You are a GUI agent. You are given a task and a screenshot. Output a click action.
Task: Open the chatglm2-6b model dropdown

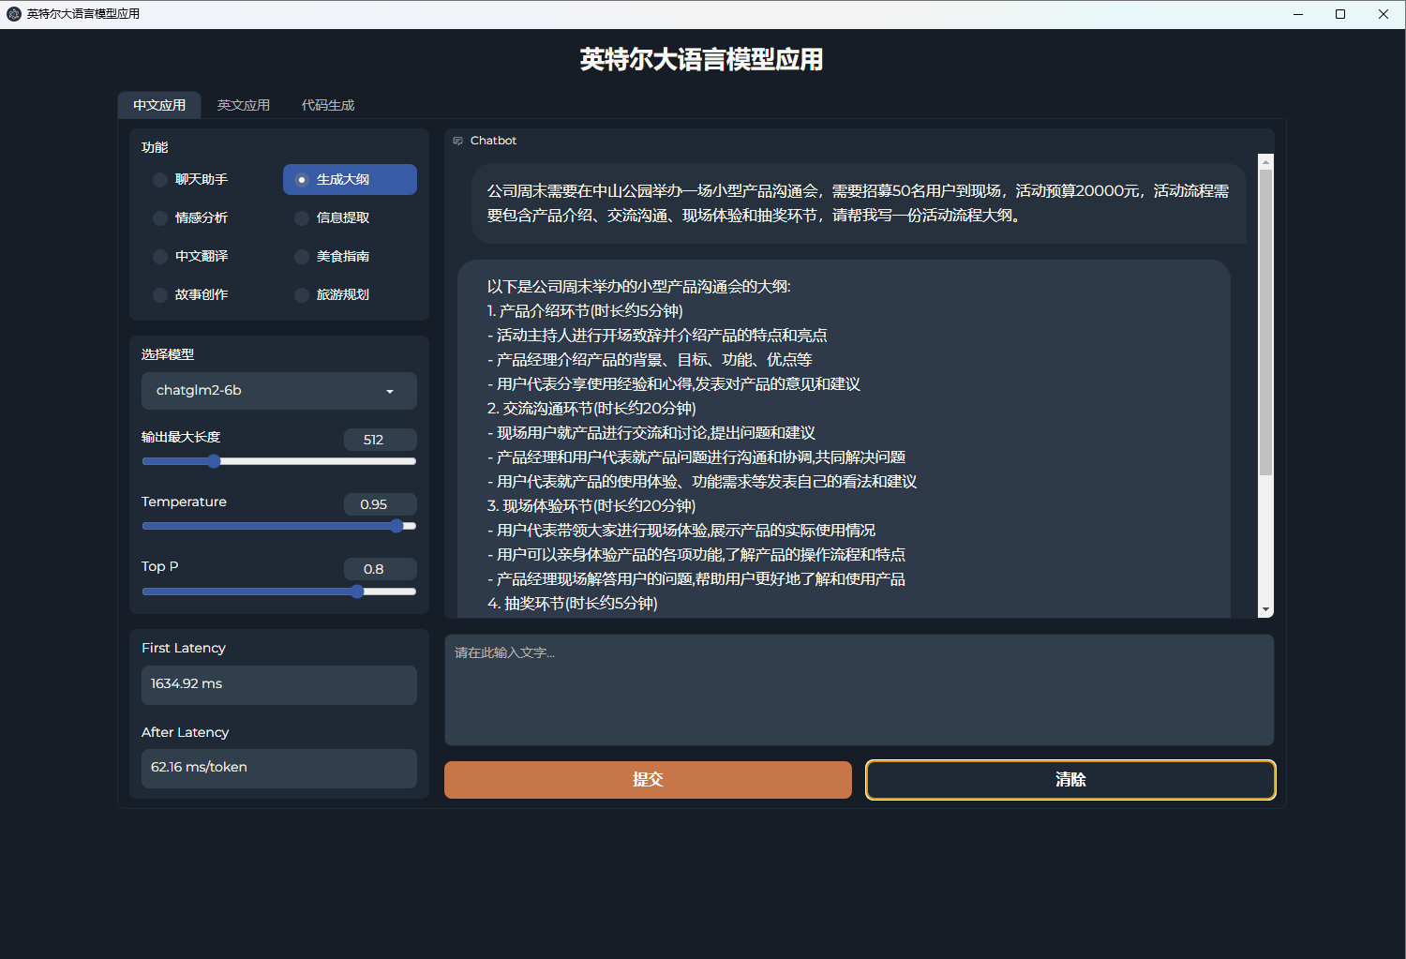pos(279,391)
